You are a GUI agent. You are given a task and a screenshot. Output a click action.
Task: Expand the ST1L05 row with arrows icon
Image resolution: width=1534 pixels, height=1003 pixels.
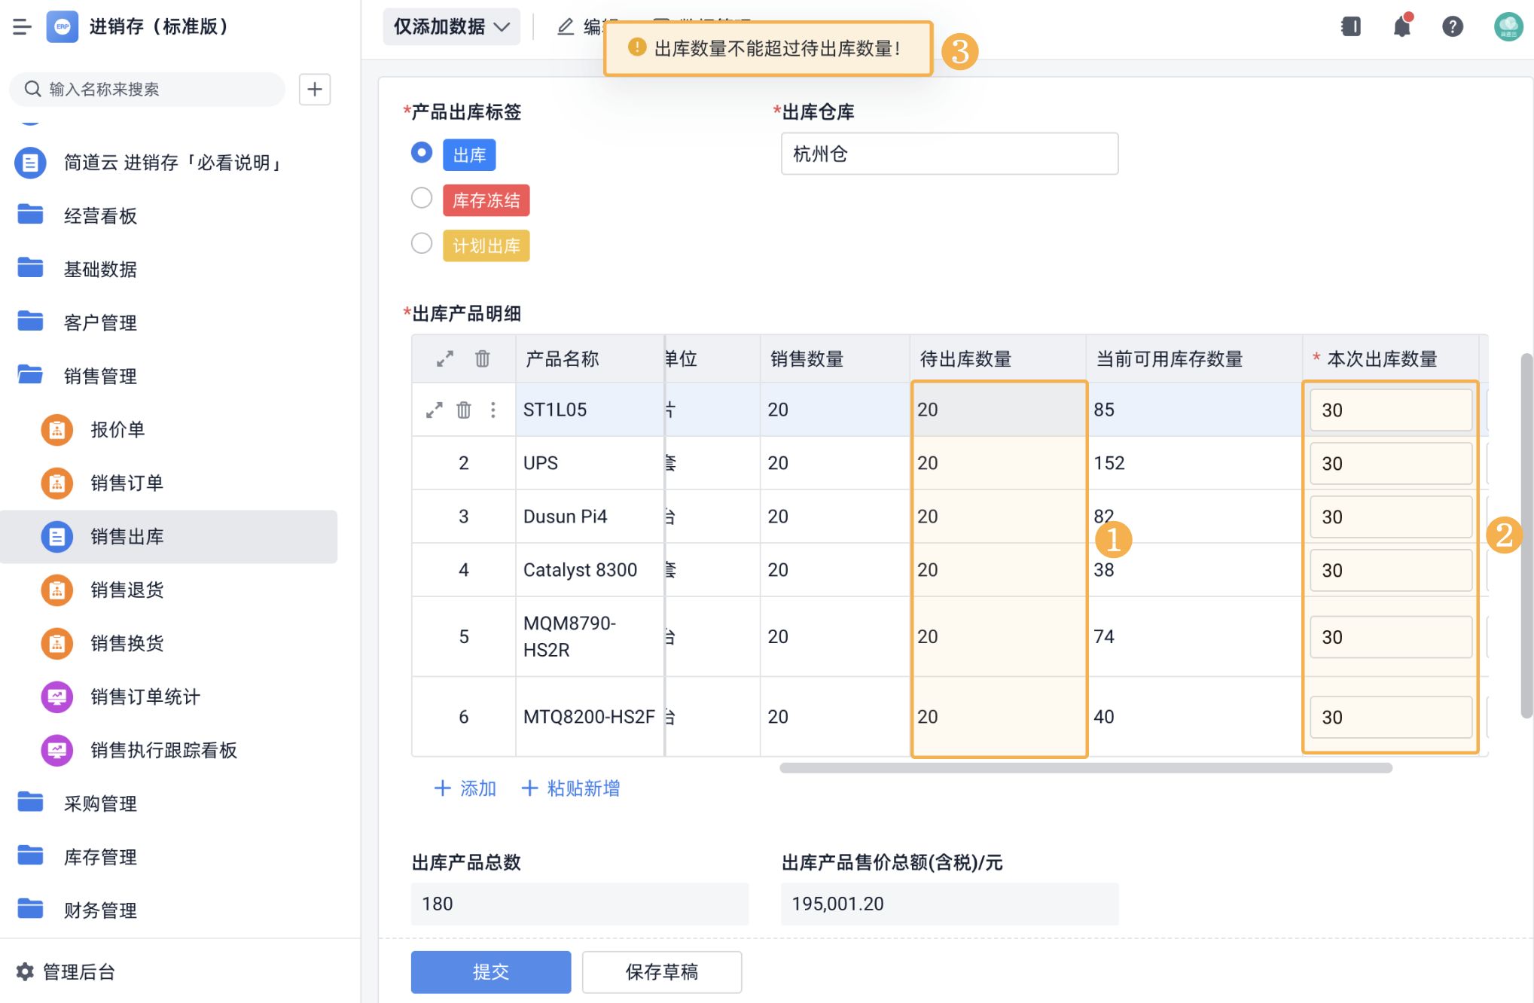[435, 410]
